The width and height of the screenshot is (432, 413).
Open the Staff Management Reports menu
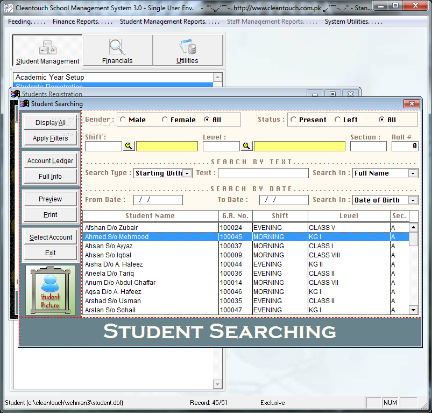(272, 22)
